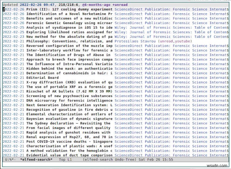
Task: Select 'Rapid analysis of gunshot residues with'
Action: (68, 132)
